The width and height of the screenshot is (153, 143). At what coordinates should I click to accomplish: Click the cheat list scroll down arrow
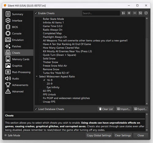147,104
